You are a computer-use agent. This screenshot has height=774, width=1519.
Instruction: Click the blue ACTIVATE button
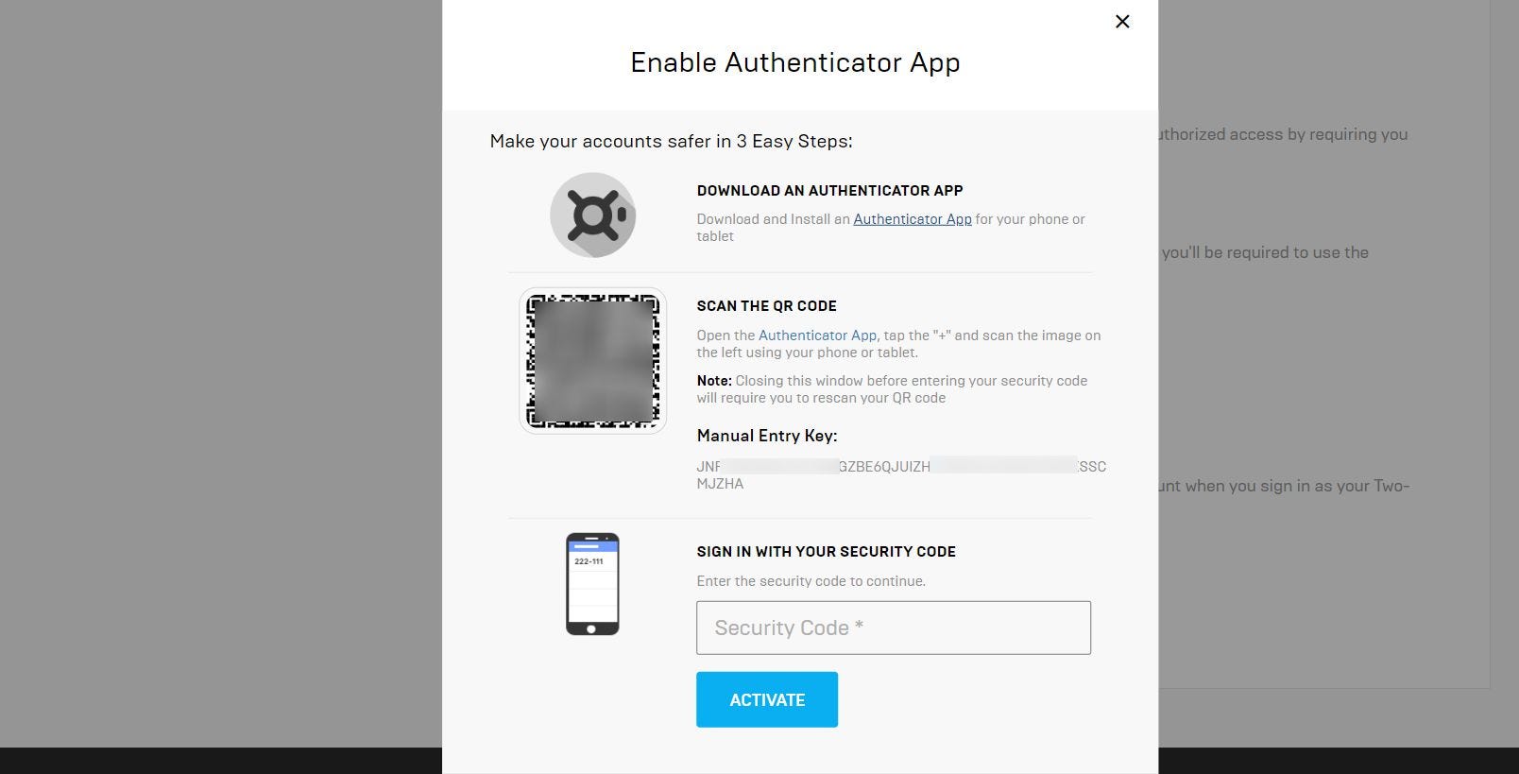pyautogui.click(x=767, y=699)
